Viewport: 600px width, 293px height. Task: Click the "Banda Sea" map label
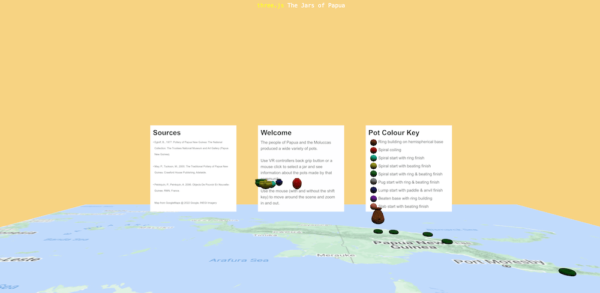[x=66, y=240]
